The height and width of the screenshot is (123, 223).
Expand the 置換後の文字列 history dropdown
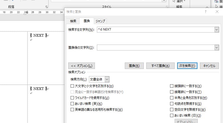coord(217,48)
